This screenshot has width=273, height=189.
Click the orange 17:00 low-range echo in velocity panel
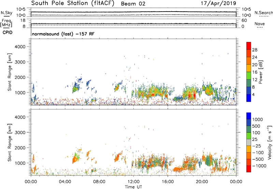click(177, 169)
